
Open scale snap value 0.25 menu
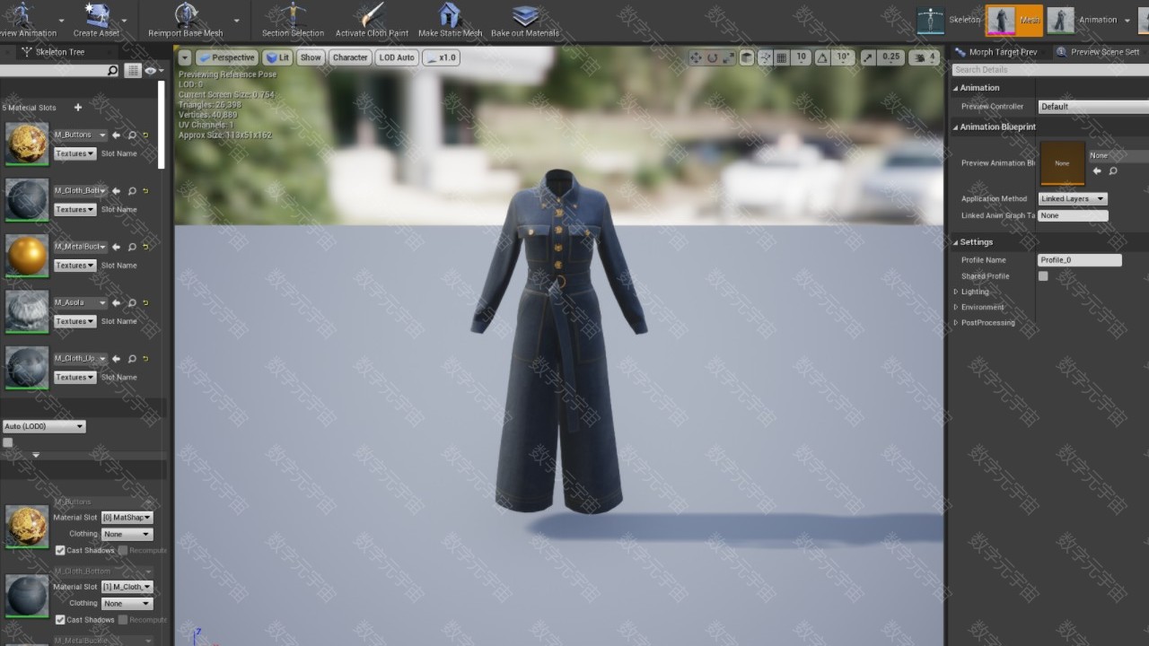tap(890, 57)
